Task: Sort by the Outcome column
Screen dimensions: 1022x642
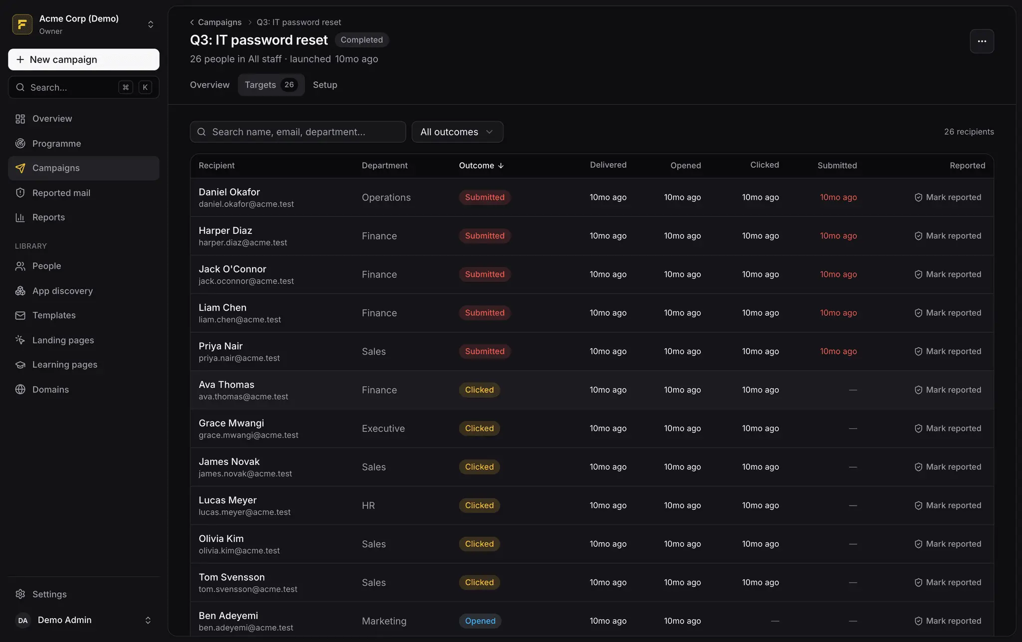Action: click(x=481, y=166)
